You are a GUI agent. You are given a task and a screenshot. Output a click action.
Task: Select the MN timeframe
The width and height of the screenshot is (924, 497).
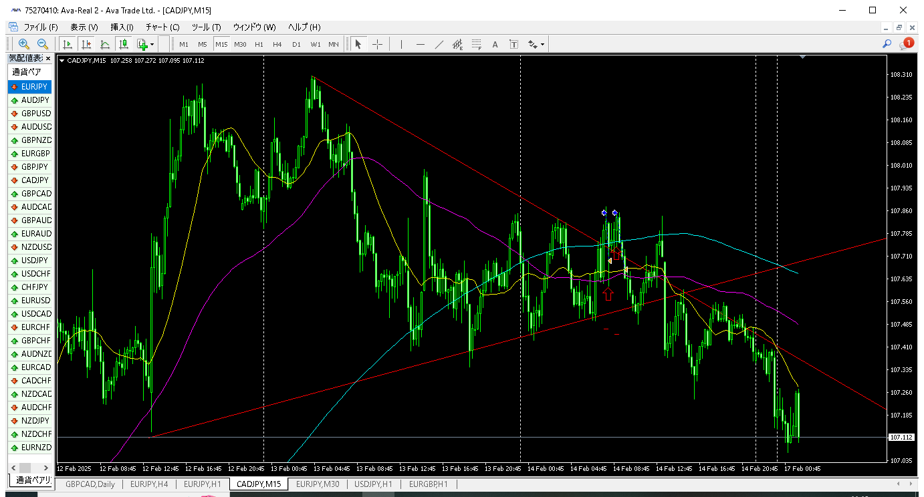pyautogui.click(x=334, y=44)
